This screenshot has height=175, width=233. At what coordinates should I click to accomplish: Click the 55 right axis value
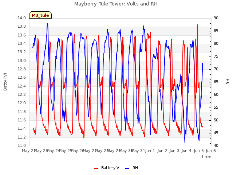click(216, 108)
